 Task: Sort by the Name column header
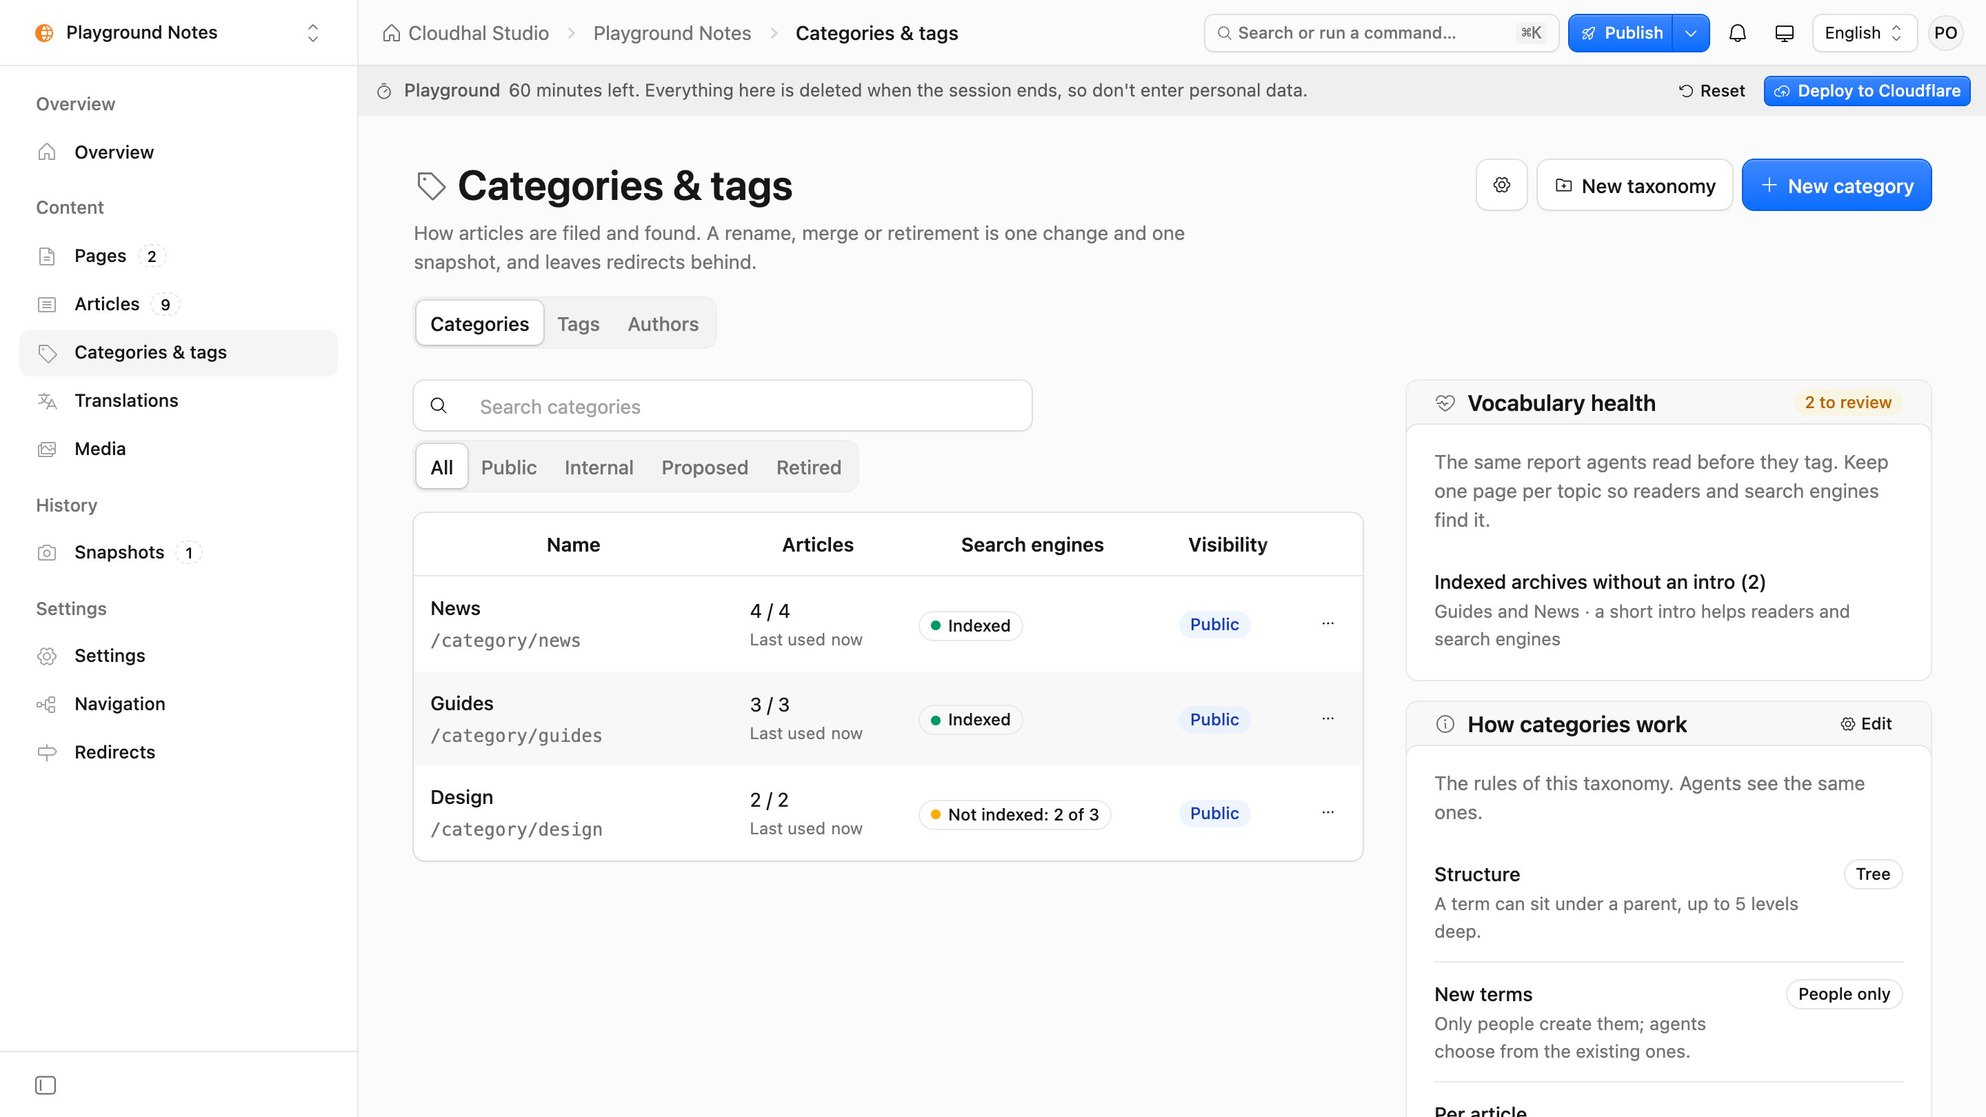pyautogui.click(x=573, y=544)
